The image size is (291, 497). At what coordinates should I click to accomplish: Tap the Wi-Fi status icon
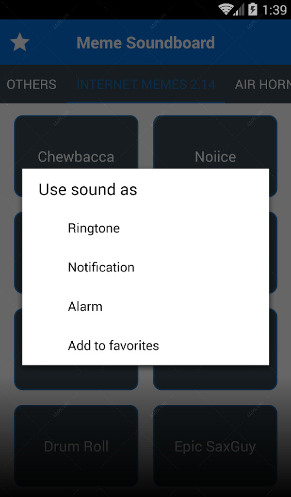click(226, 10)
